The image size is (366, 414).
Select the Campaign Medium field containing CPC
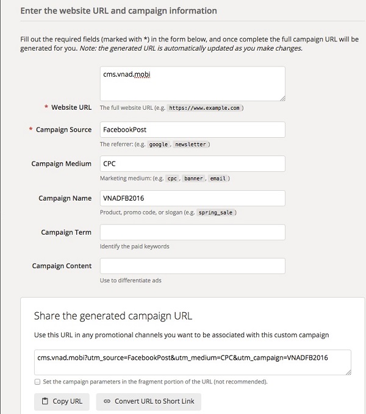(x=192, y=164)
